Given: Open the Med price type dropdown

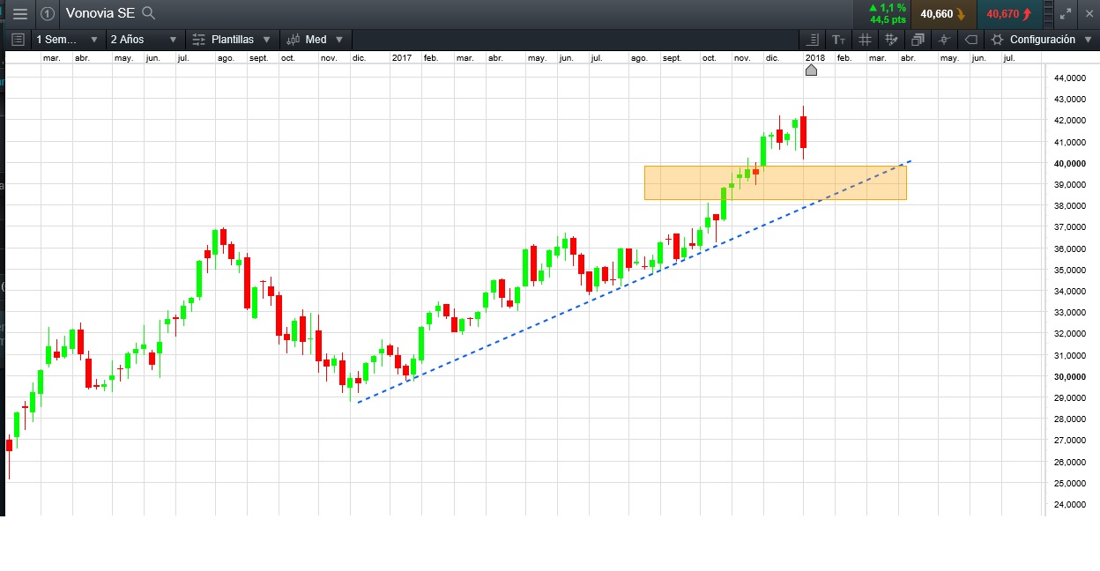Looking at the screenshot, I should click(339, 40).
